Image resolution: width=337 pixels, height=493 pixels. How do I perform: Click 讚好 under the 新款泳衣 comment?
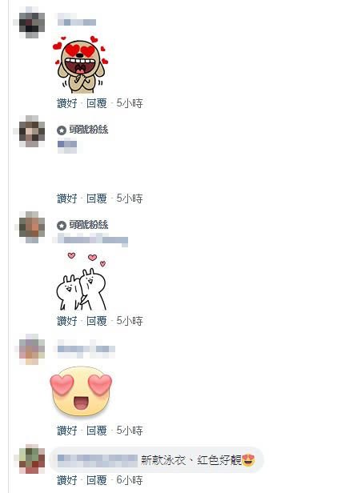click(x=67, y=480)
